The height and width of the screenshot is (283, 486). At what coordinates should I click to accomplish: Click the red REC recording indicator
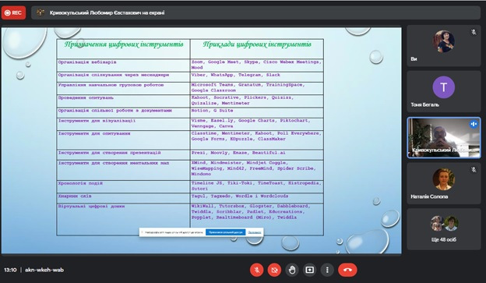[13, 12]
